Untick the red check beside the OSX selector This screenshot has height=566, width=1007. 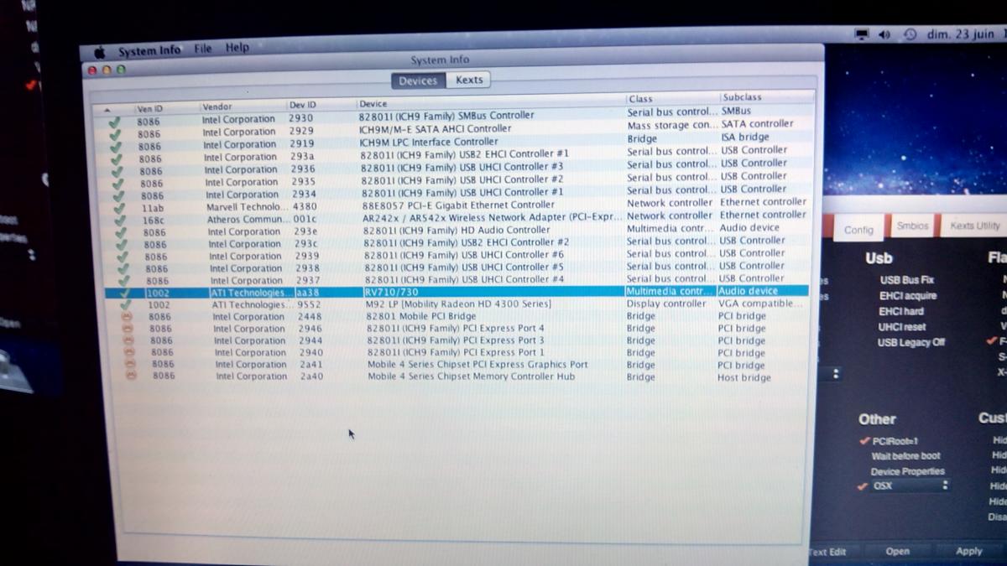tap(863, 486)
